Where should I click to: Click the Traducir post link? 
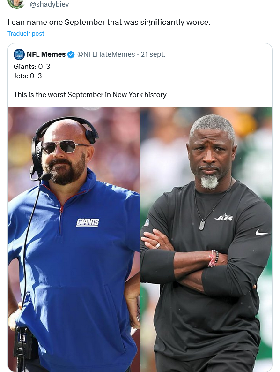(26, 33)
